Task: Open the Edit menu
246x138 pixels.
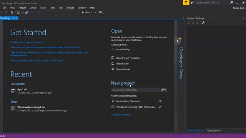Action: pyautogui.click(x=4, y=8)
